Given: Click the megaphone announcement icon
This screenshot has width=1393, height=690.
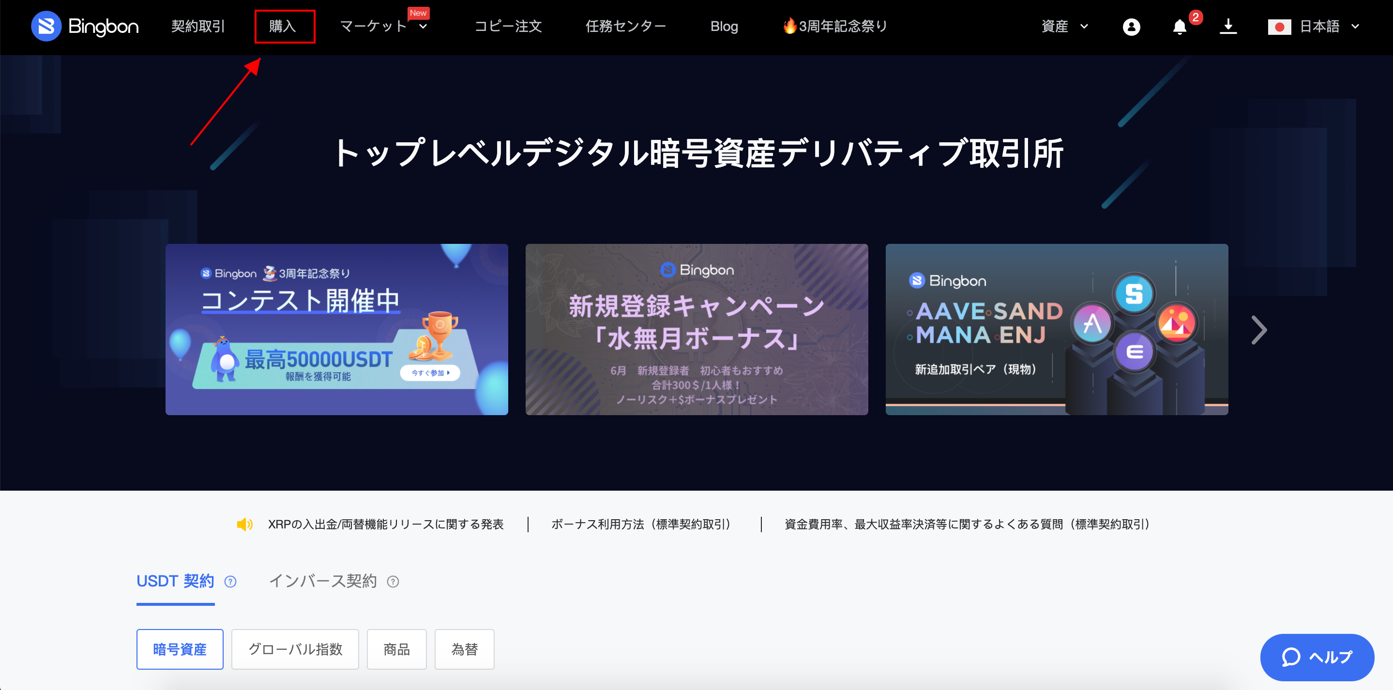Looking at the screenshot, I should (x=245, y=524).
